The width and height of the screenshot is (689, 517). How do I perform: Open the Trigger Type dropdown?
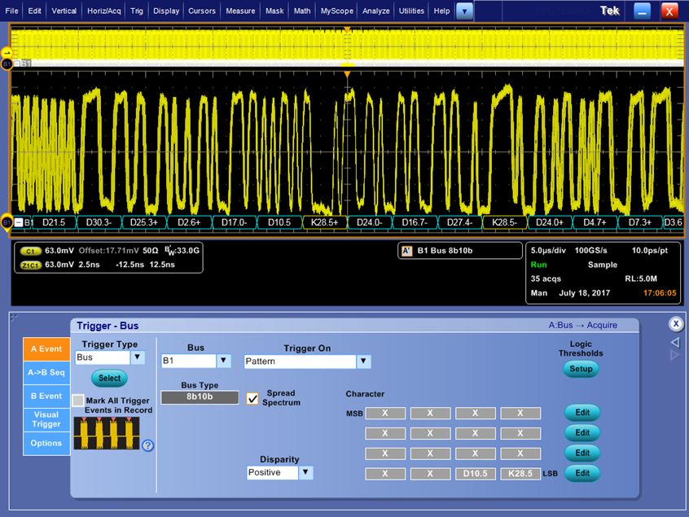[x=138, y=357]
